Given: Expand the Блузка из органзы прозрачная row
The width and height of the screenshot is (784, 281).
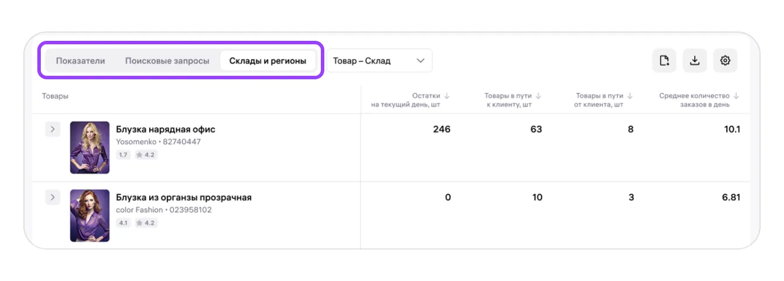Looking at the screenshot, I should click(52, 198).
